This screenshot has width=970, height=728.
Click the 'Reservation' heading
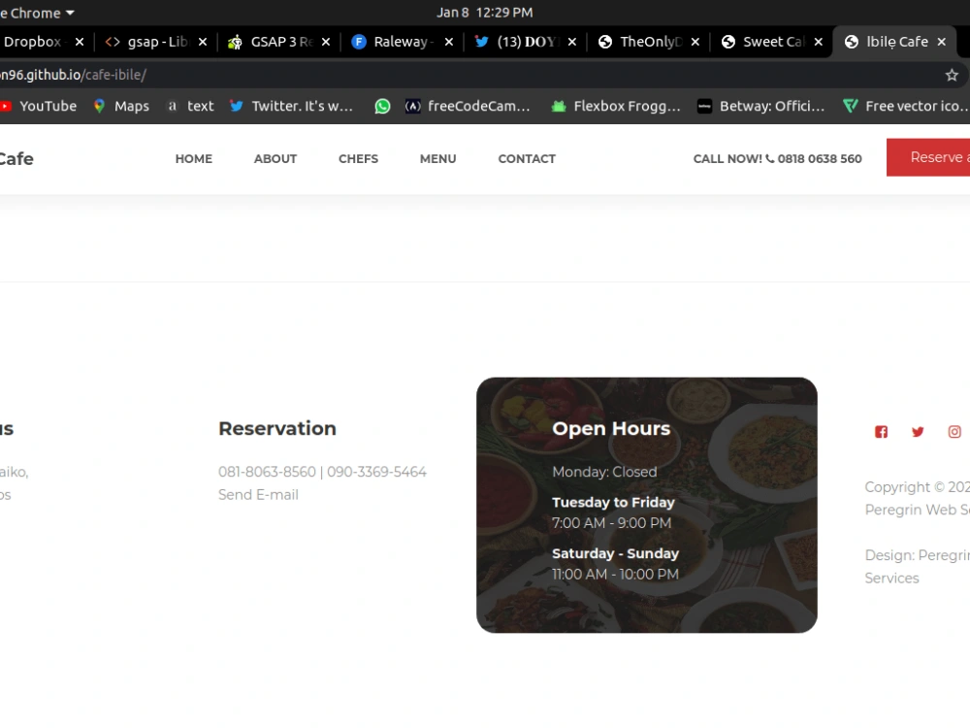(x=277, y=428)
